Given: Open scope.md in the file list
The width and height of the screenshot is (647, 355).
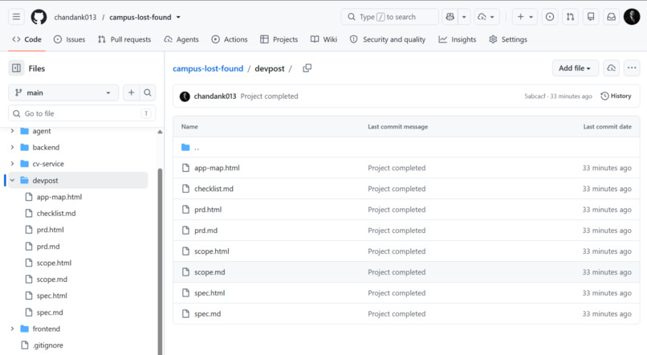Looking at the screenshot, I should (210, 272).
